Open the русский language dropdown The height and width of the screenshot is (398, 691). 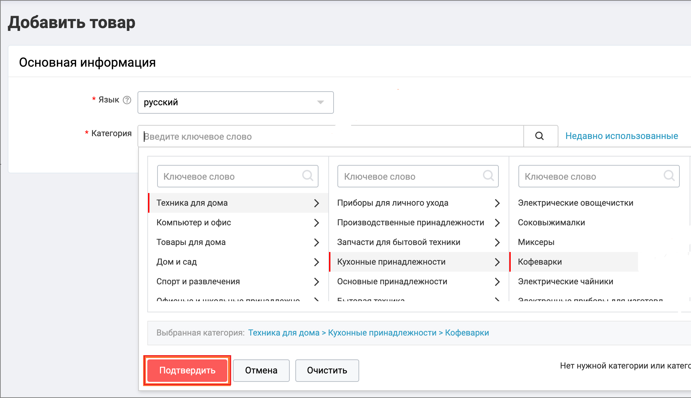tap(235, 102)
